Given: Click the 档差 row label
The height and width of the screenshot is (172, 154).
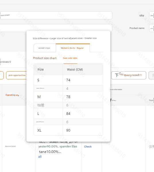Looking at the screenshot, I should (x=41, y=105).
